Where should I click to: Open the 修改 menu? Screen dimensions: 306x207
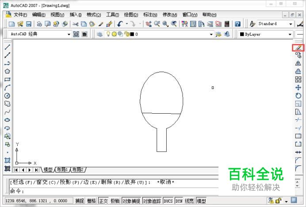tap(170, 15)
